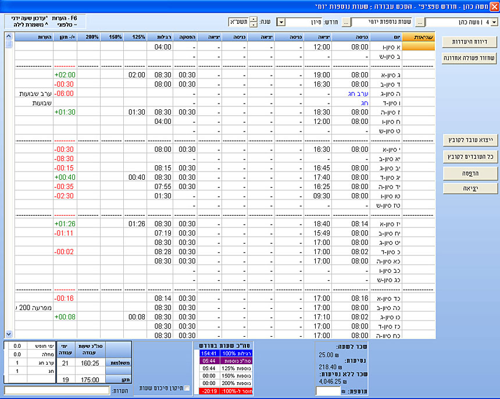Click ייצוא עובד לקובץ export button

pos(469,140)
